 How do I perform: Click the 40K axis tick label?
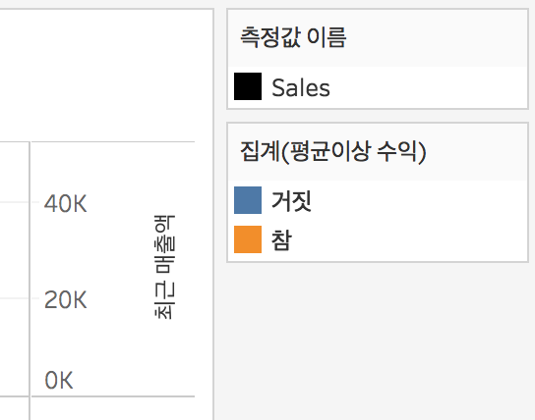pos(66,203)
